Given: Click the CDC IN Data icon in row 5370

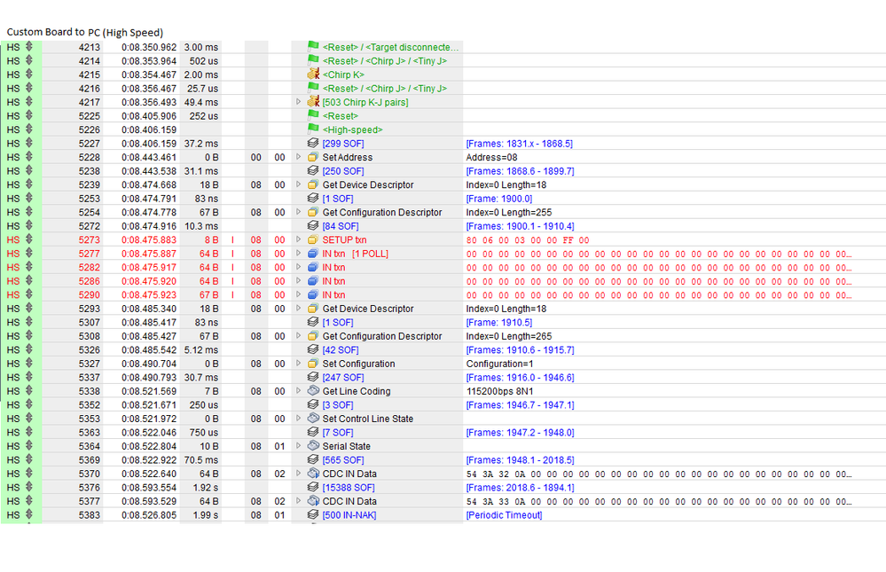Looking at the screenshot, I should click(313, 473).
